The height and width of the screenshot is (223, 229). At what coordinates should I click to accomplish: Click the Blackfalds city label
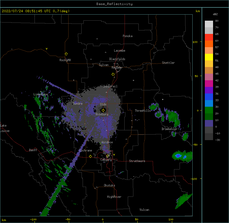click(117, 59)
